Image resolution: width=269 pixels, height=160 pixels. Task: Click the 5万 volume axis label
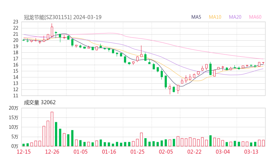coord(15,137)
